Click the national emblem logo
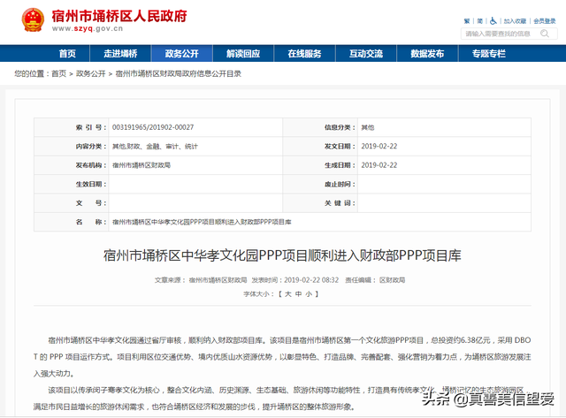Screen dimensions: 566x418 tap(33, 19)
